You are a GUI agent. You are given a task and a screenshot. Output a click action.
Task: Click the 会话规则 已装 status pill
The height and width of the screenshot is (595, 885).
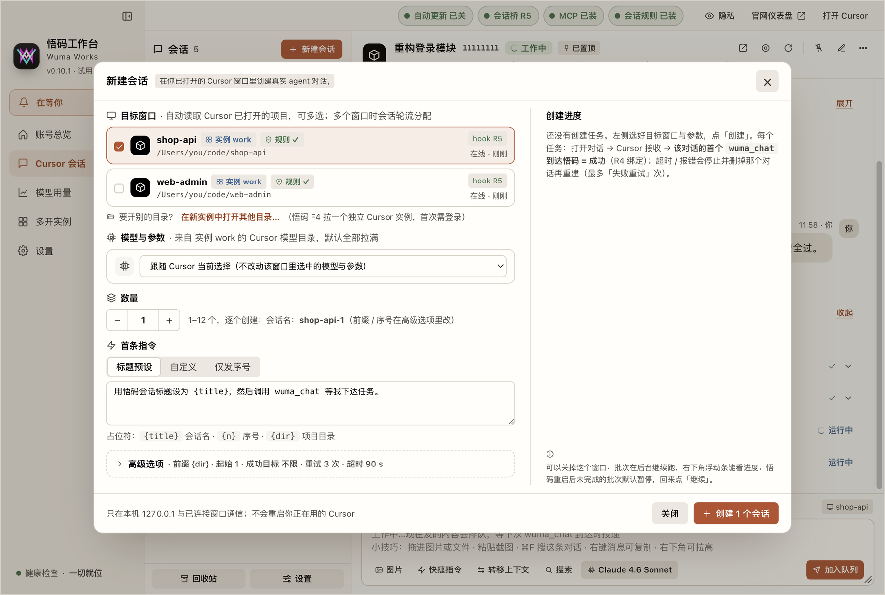coord(646,16)
